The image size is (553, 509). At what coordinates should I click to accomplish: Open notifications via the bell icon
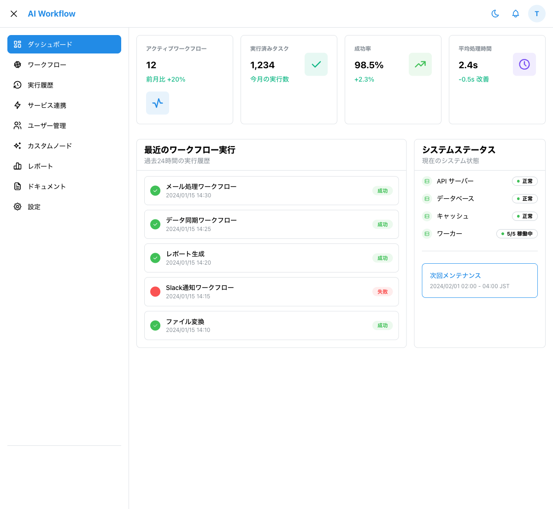516,14
